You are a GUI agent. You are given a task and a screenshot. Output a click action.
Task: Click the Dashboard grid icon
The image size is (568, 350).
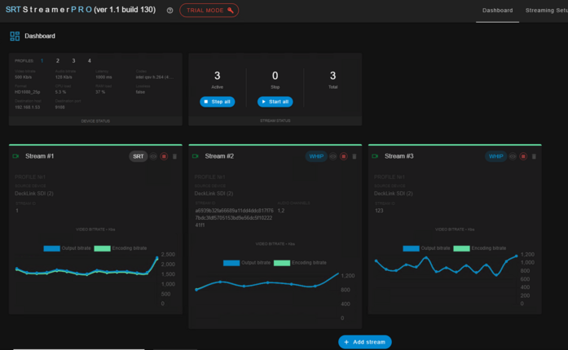point(15,36)
